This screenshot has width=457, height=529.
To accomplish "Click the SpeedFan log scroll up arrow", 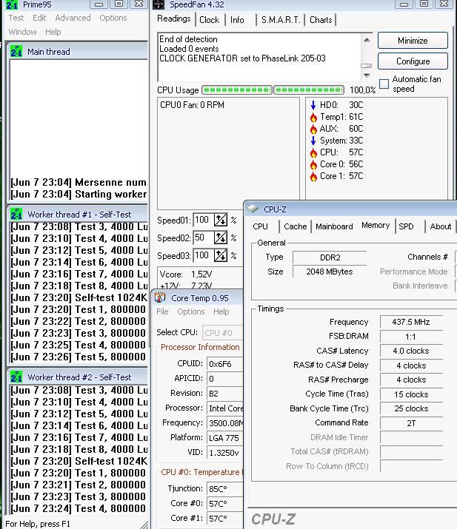I will (367, 40).
